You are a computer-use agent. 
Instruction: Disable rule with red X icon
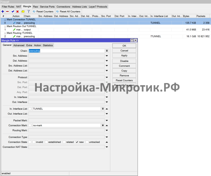coord(17,11)
